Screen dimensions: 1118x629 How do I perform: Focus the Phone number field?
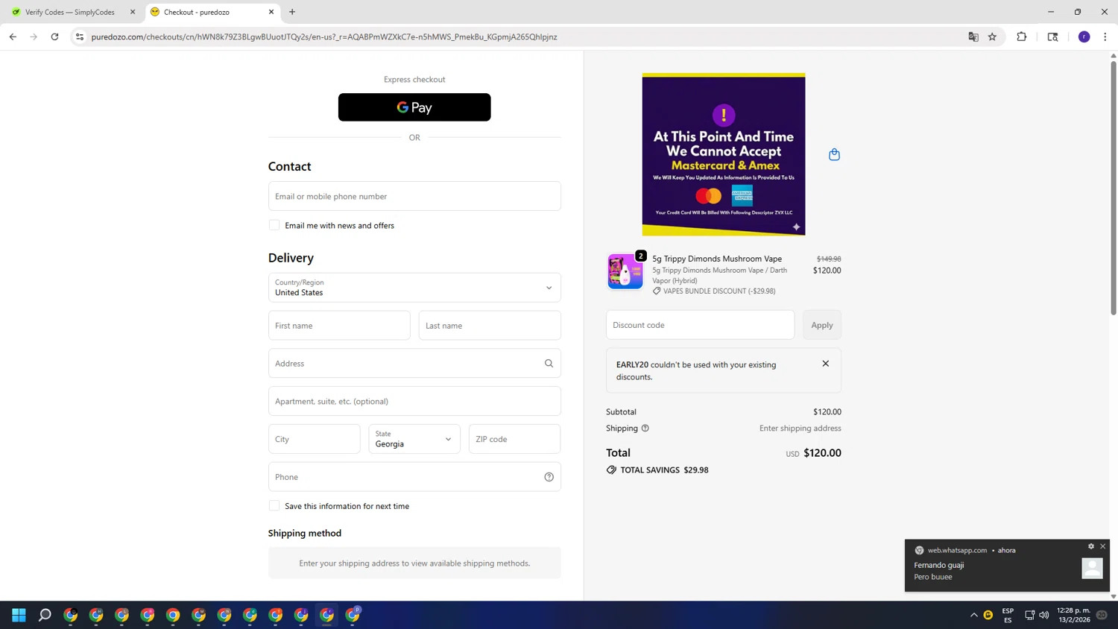[x=414, y=477]
